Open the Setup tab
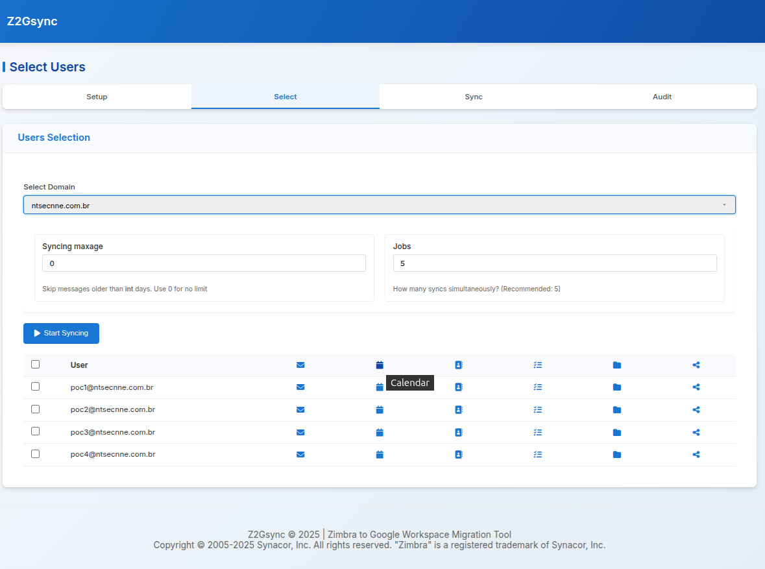765x569 pixels. [97, 96]
